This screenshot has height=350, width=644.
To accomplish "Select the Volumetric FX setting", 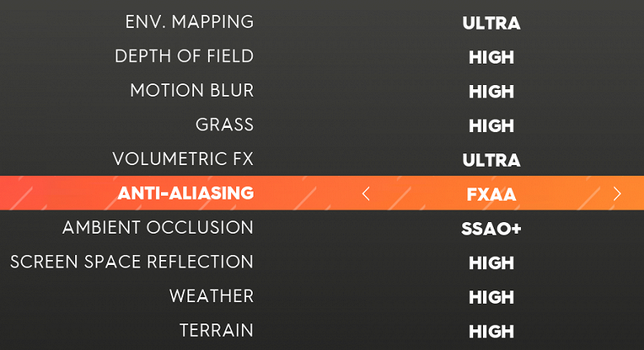I will coord(182,159).
